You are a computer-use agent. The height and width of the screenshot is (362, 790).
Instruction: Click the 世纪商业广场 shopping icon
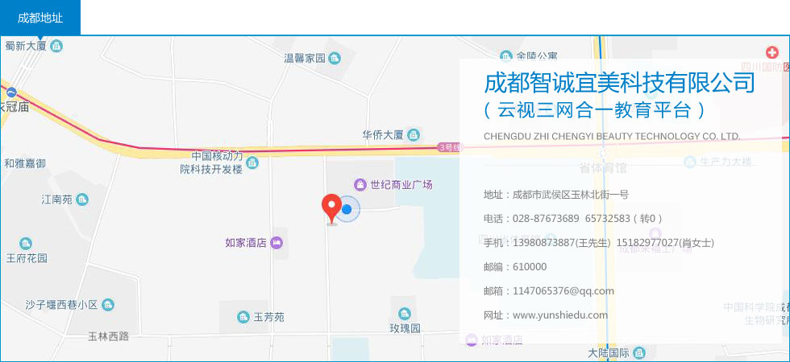click(360, 184)
